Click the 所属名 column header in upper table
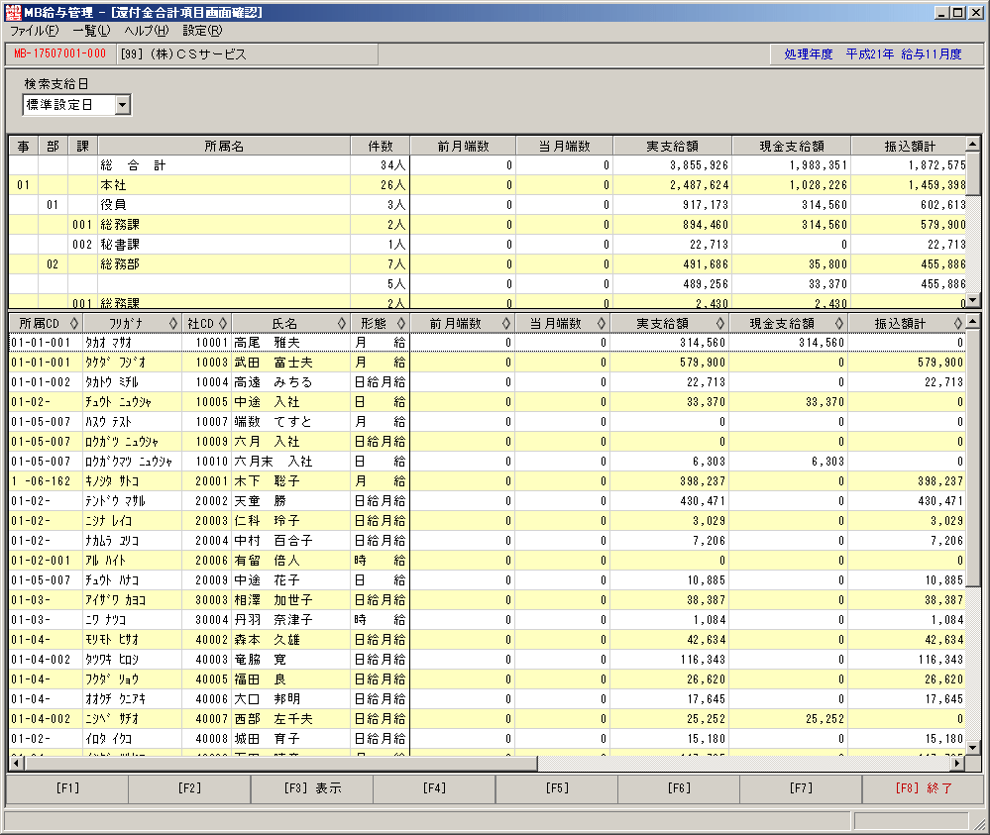 [224, 146]
